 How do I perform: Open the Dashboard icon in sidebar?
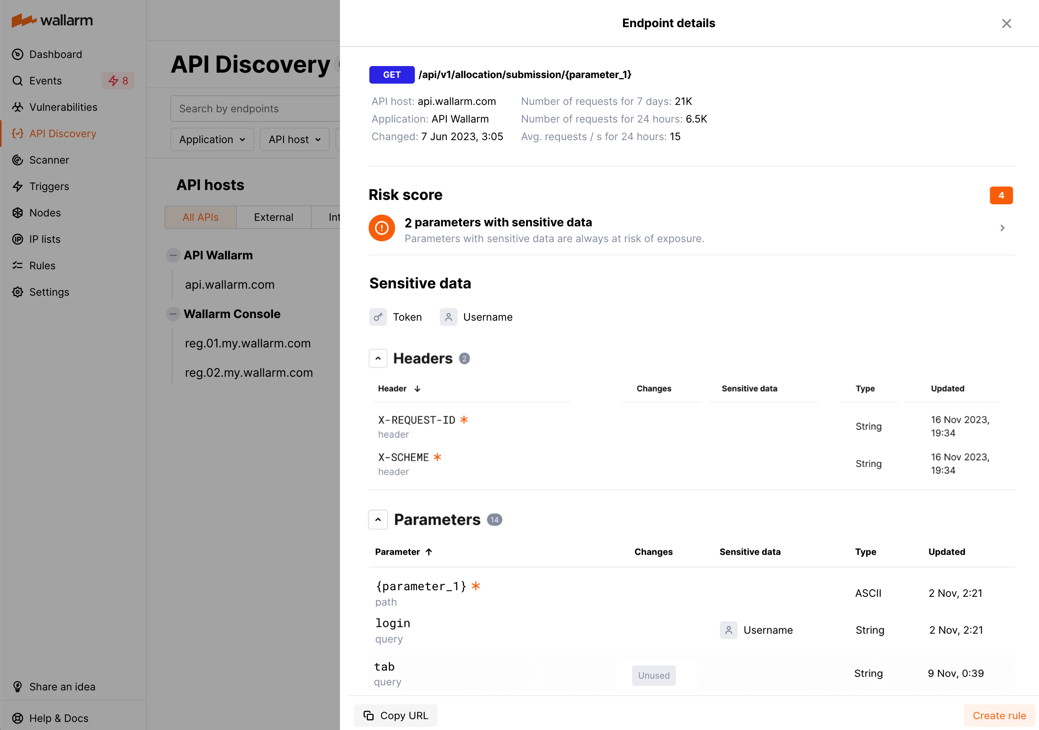(x=18, y=54)
